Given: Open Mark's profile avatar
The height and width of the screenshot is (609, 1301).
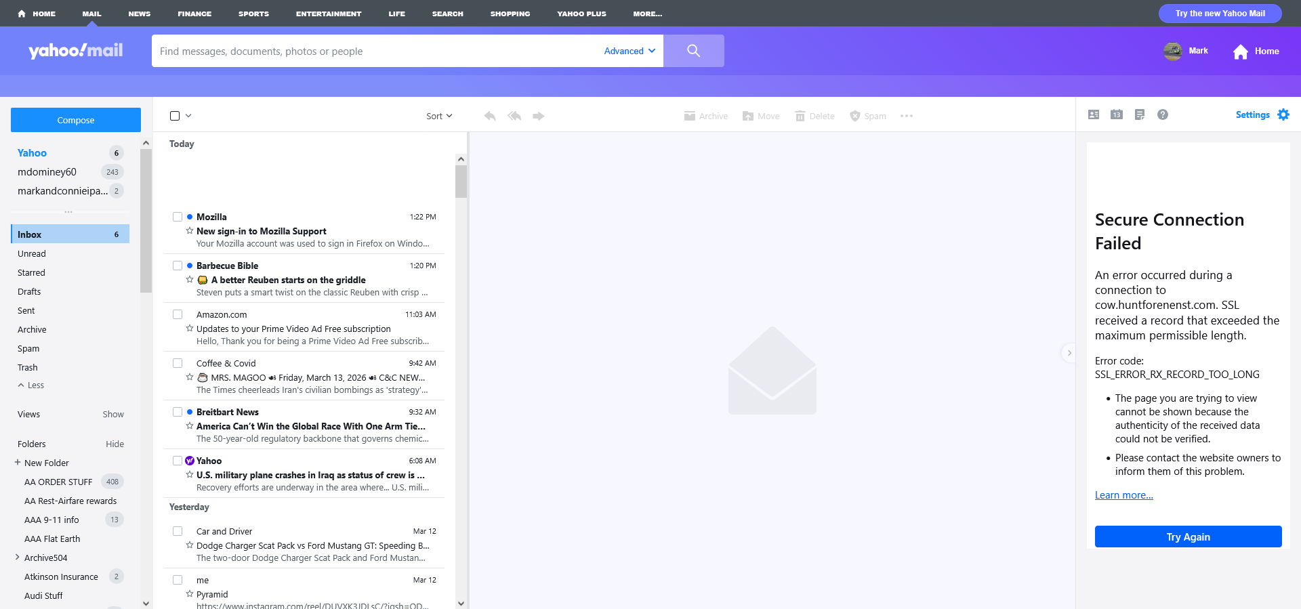Looking at the screenshot, I should (1173, 51).
